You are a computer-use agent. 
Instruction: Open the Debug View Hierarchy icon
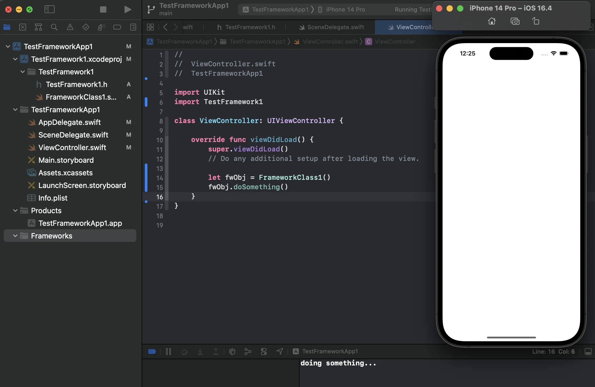(x=232, y=352)
